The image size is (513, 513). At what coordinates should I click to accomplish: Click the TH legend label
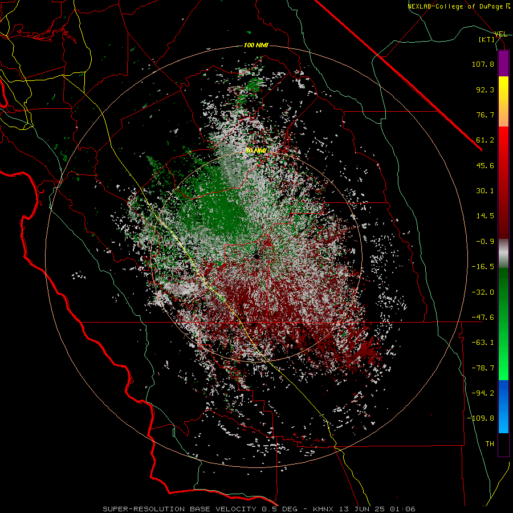click(490, 443)
